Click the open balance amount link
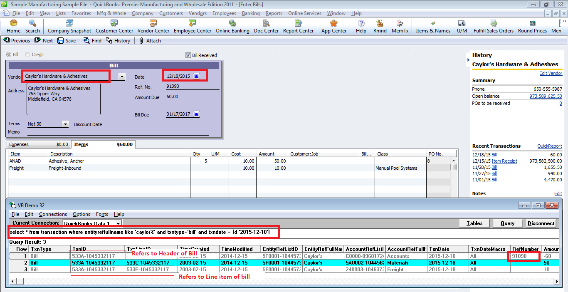Screen dimensions: 568x292 (546, 96)
